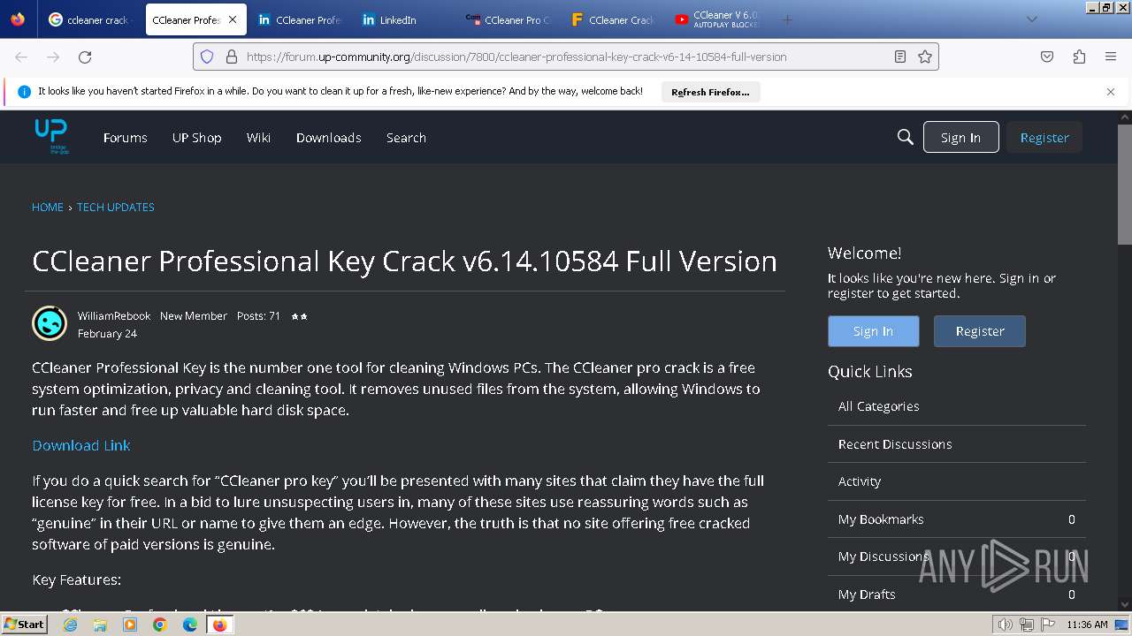
Task: Open the February 24 post date link
Action: tap(107, 334)
